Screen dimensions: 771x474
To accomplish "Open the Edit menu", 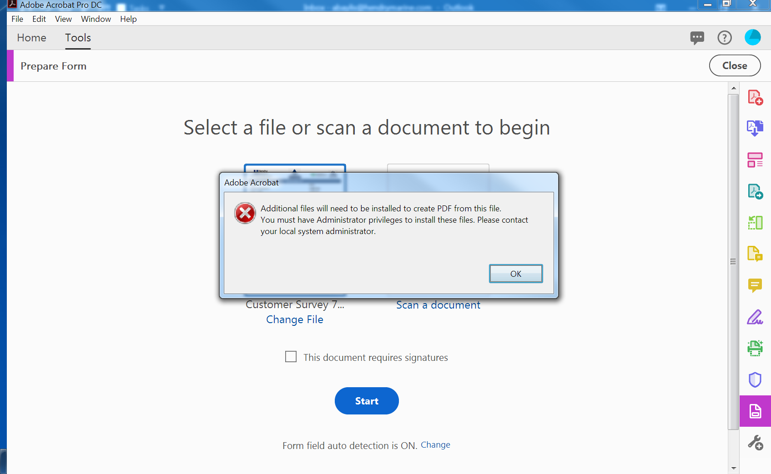I will click(39, 19).
